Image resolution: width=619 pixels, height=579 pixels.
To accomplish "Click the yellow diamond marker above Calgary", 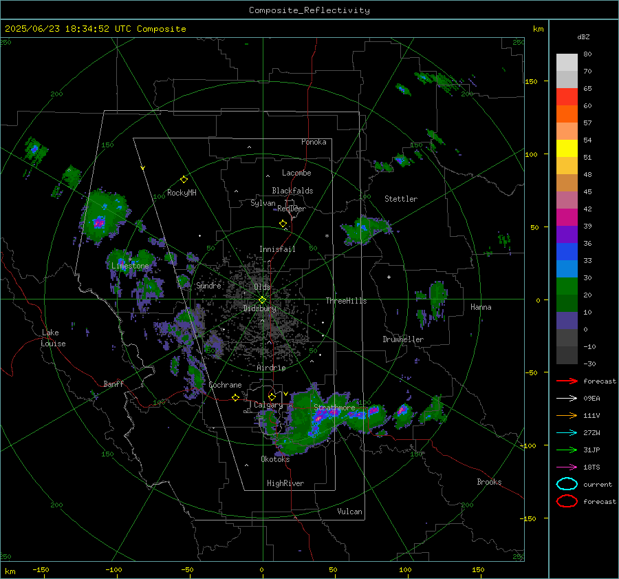I will [x=272, y=397].
